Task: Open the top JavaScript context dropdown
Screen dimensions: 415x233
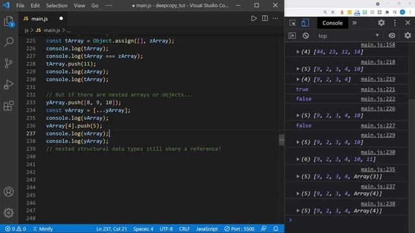Action: pyautogui.click(x=348, y=36)
